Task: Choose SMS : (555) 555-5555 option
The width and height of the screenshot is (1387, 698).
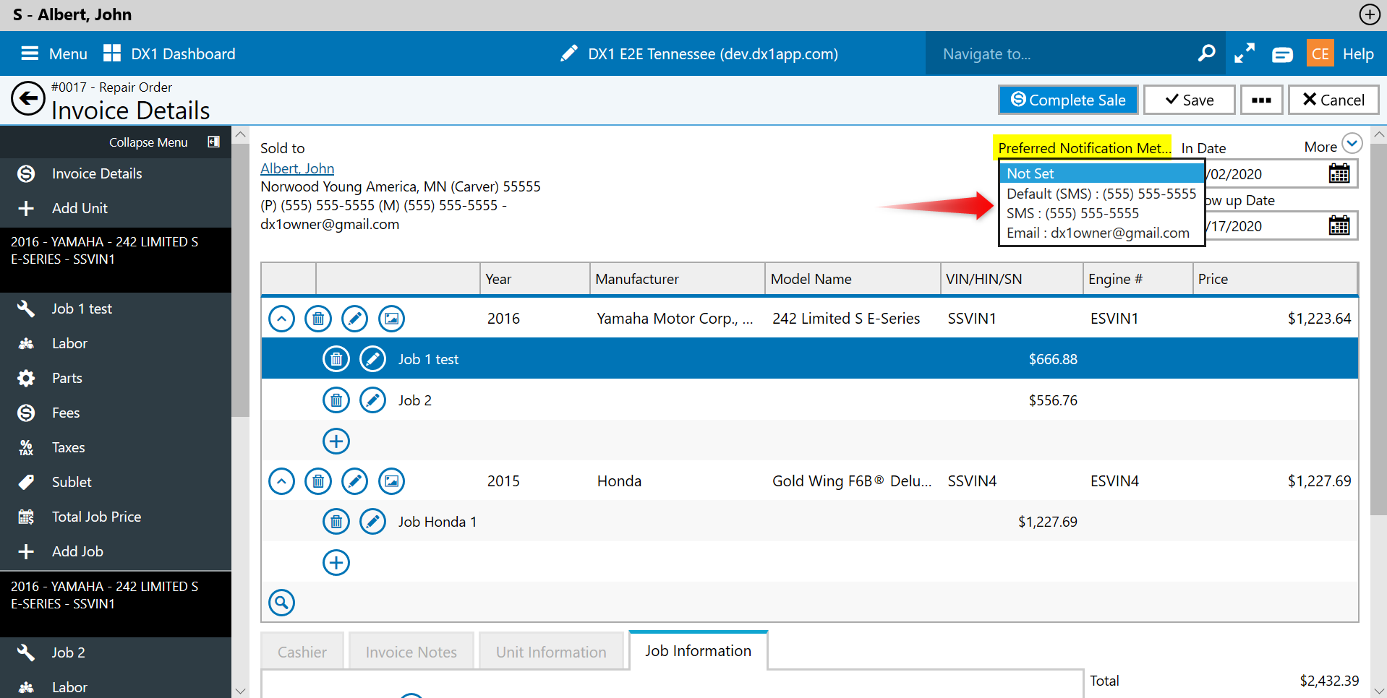Action: pos(1101,213)
